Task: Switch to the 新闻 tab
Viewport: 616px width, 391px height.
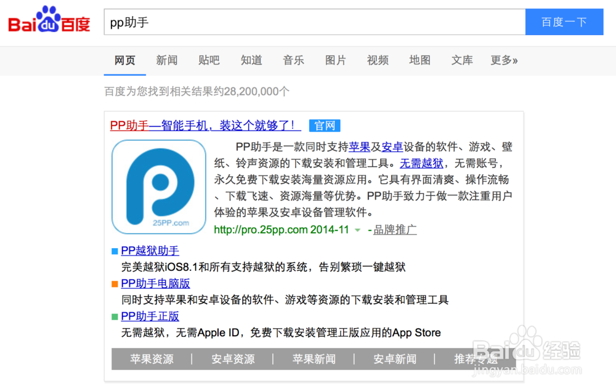Action: click(167, 60)
